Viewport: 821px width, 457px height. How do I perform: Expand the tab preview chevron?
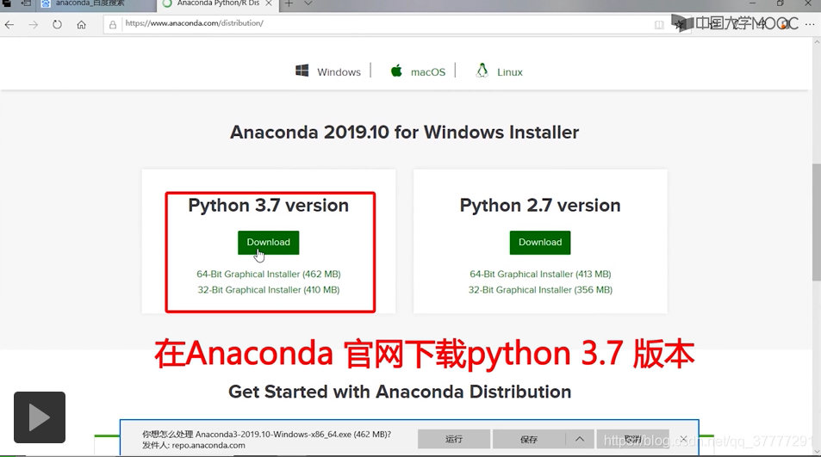click(x=308, y=3)
